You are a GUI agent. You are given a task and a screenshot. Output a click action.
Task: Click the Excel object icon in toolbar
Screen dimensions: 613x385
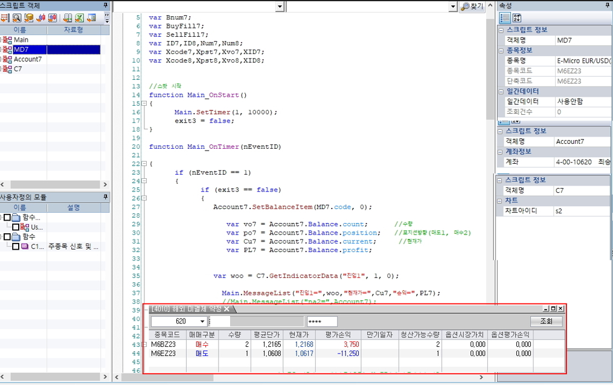click(79, 18)
